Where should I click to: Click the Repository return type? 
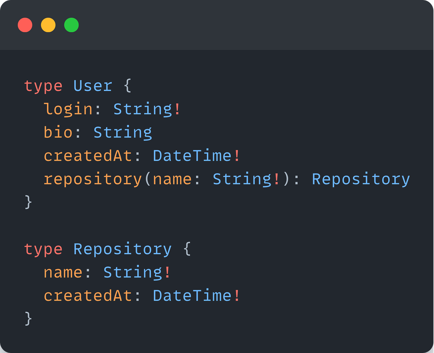(x=361, y=180)
